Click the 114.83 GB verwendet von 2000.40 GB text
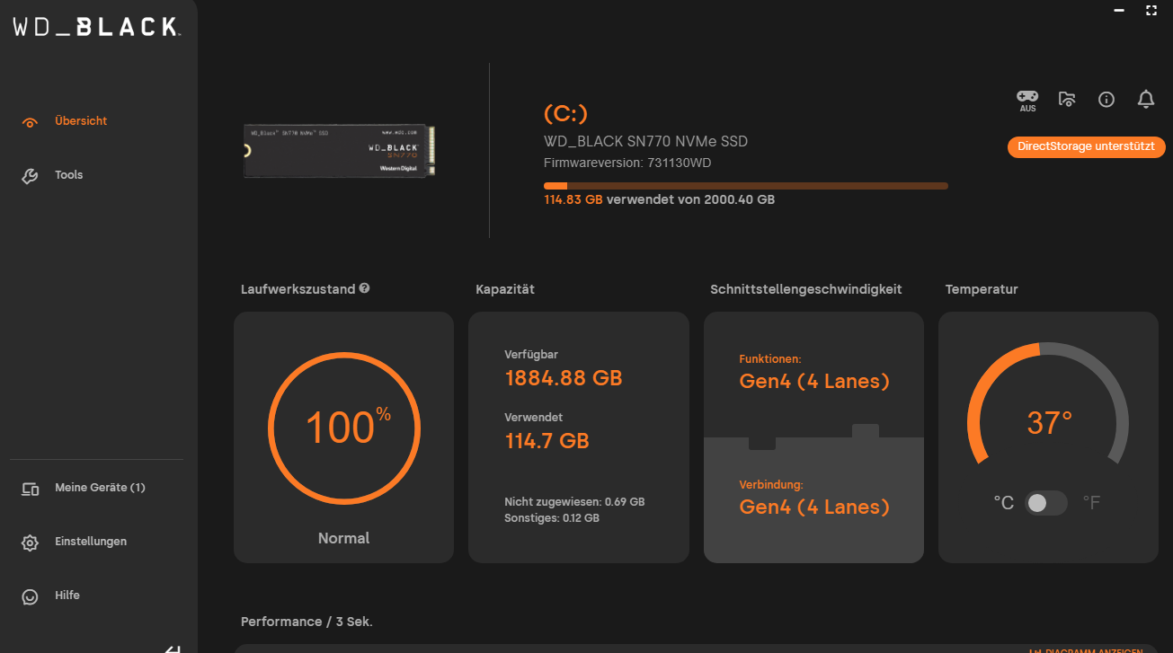Image resolution: width=1173 pixels, height=653 pixels. 659,199
